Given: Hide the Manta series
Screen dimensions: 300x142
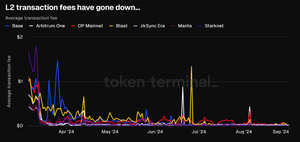Looking at the screenshot, I should point(185,26).
